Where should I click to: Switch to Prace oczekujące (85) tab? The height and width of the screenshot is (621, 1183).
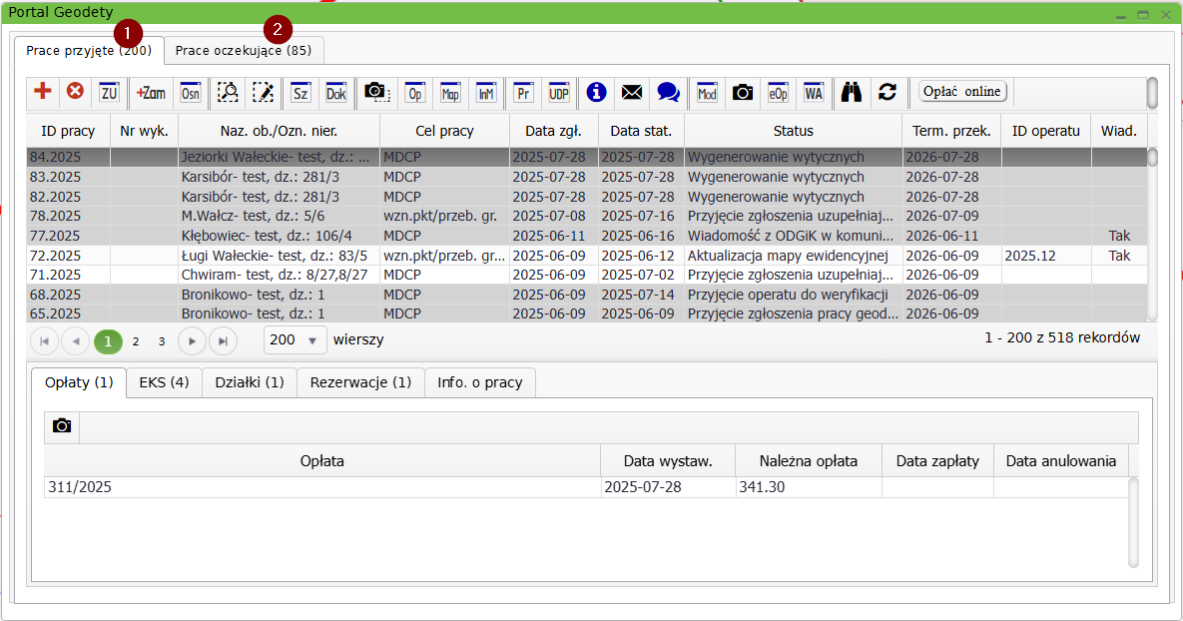(x=244, y=50)
